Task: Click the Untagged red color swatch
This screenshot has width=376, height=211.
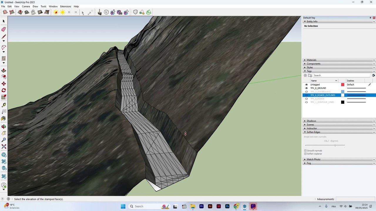Action: pyautogui.click(x=343, y=85)
